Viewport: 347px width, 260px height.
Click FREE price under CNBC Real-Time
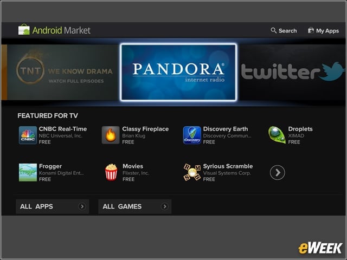point(44,142)
